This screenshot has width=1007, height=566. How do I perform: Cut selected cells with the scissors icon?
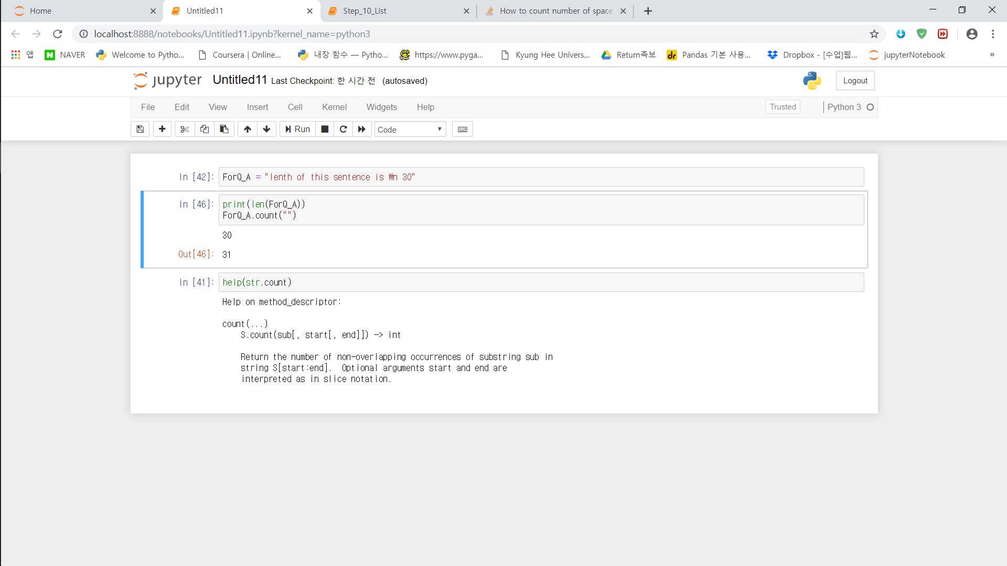coord(185,129)
